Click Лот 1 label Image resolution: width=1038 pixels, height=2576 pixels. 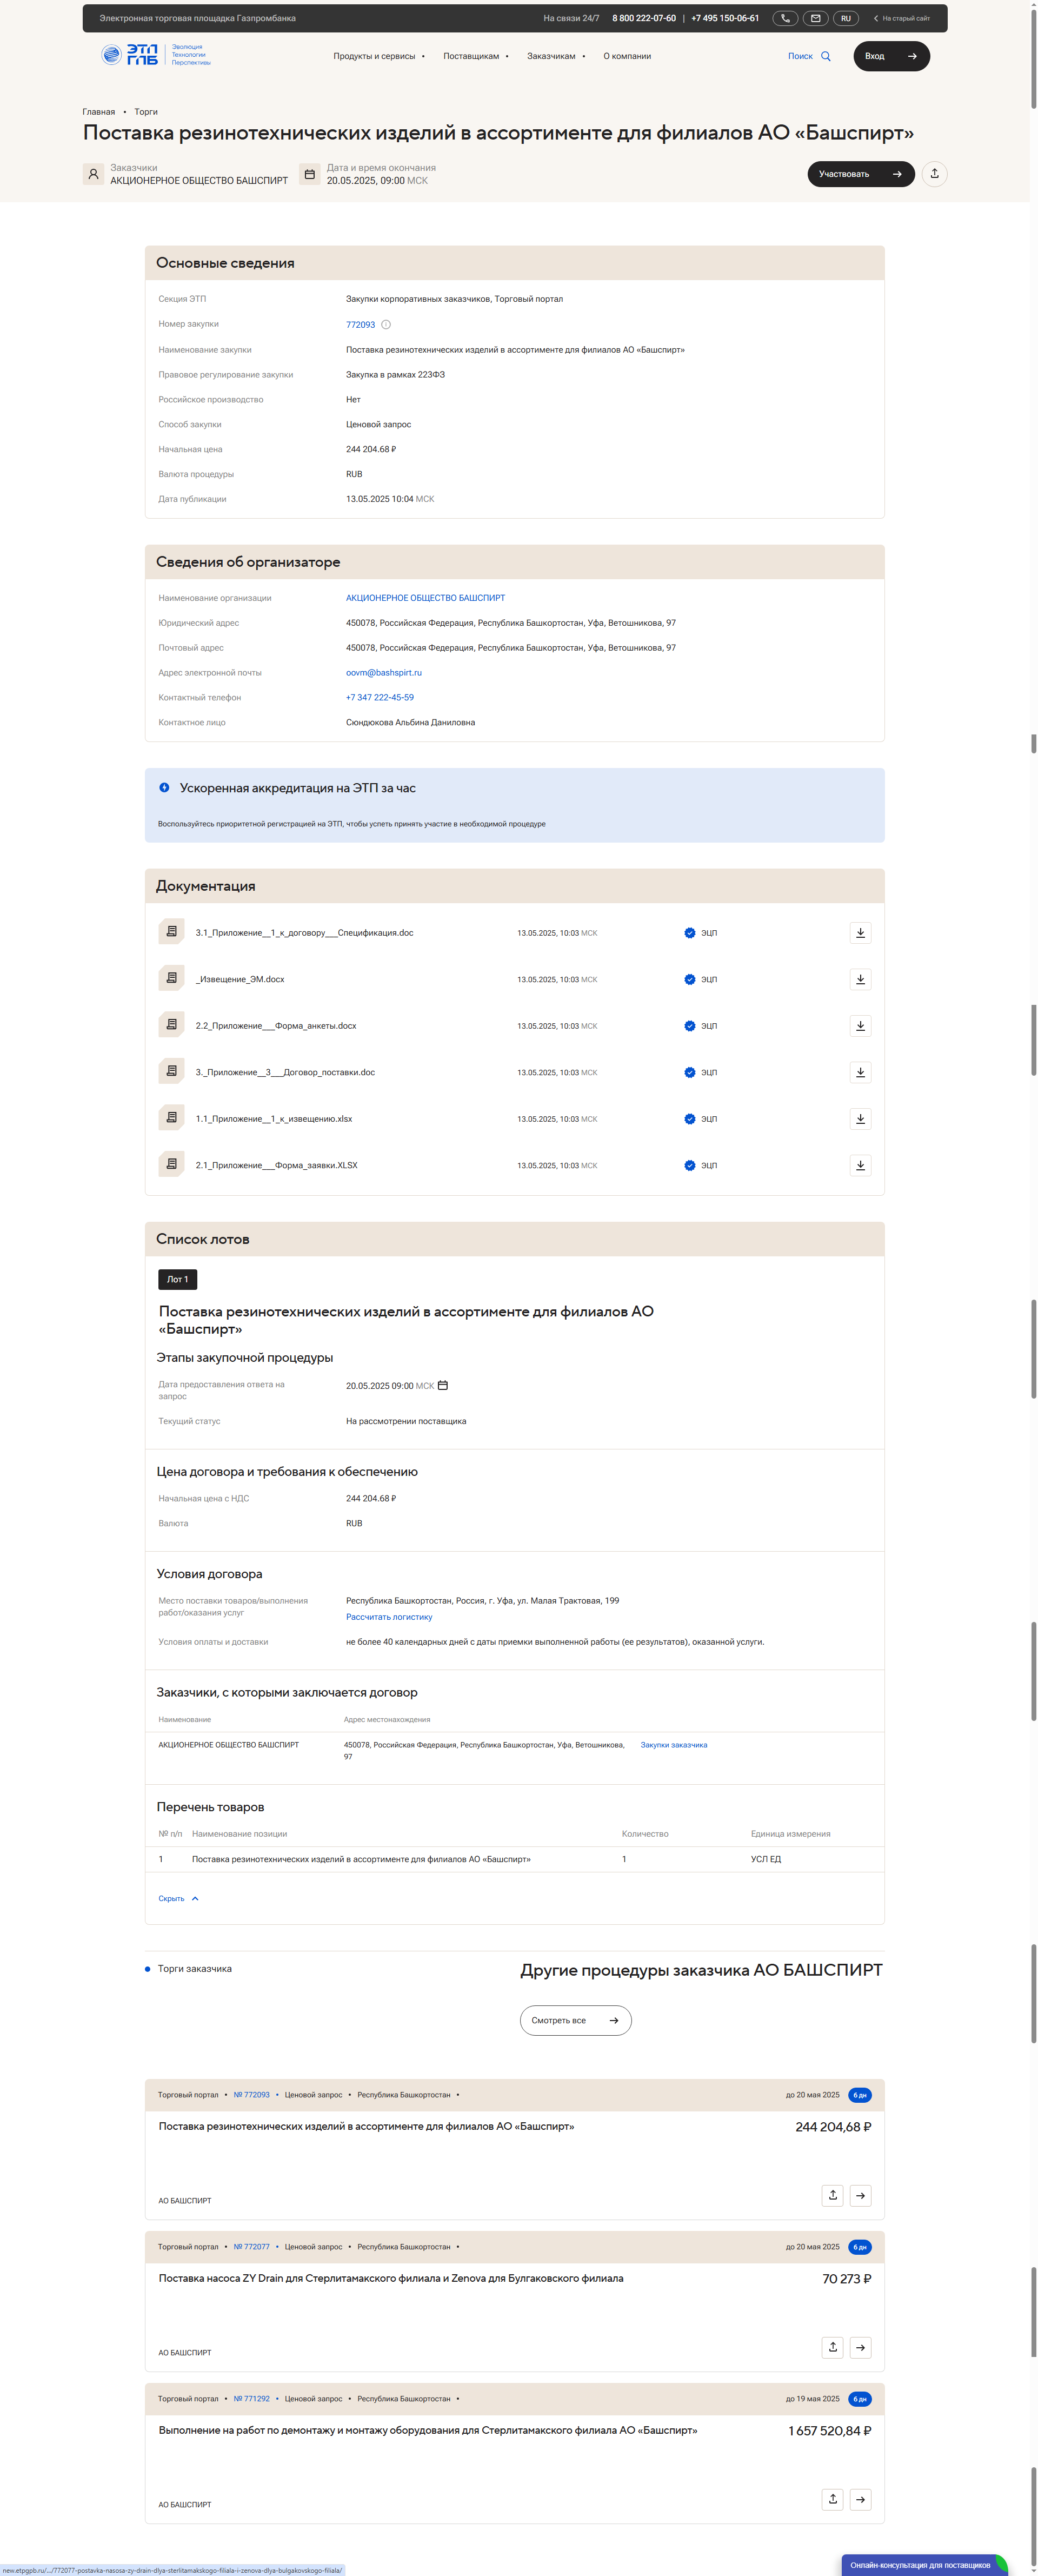(177, 1279)
